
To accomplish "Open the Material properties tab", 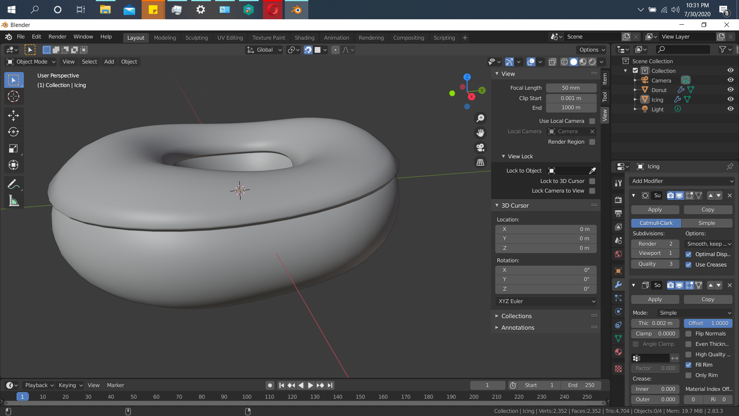I will click(618, 352).
